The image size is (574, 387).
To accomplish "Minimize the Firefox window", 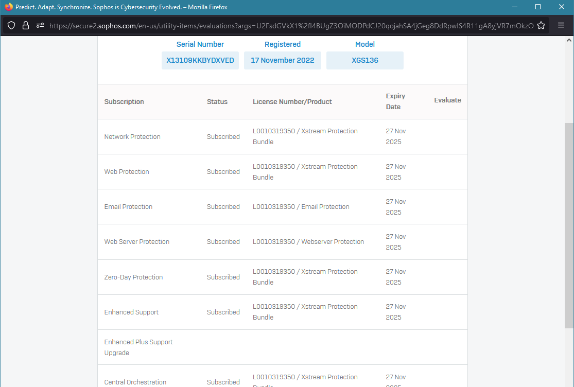I will point(515,7).
